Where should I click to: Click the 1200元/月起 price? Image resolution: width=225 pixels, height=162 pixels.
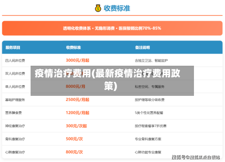coord(77,112)
